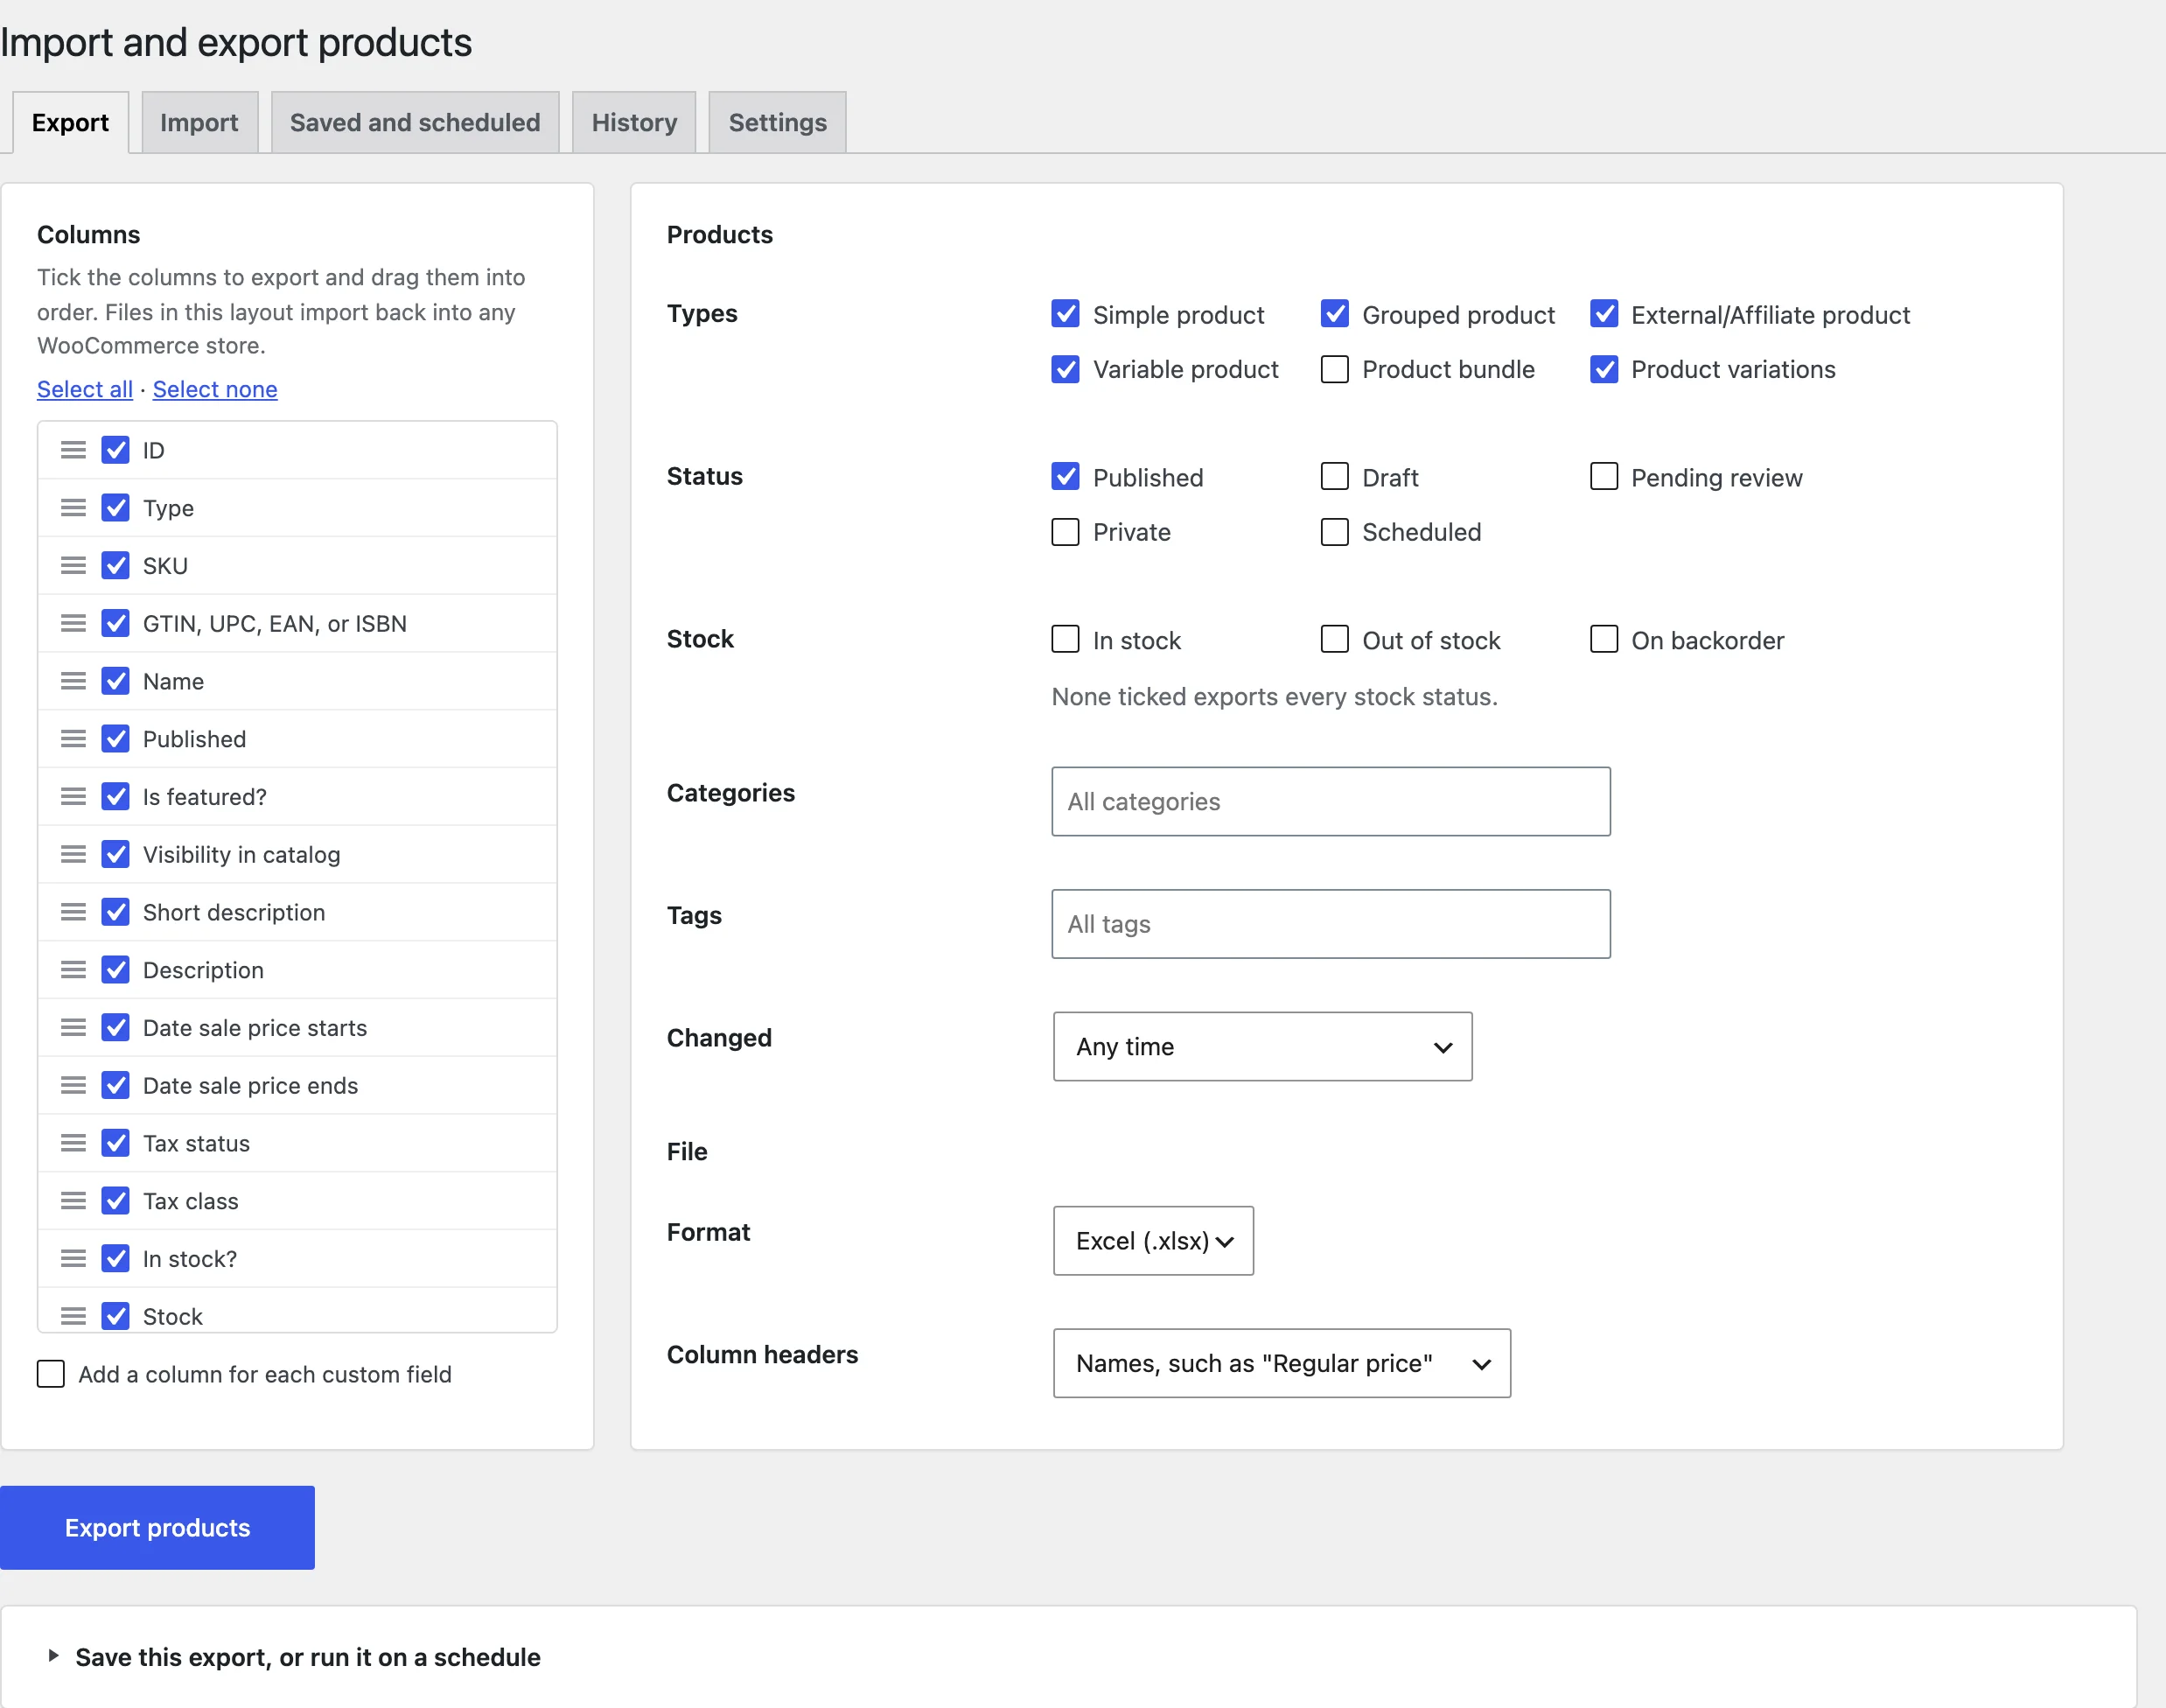Screen dimensions: 2166x1708
Task: Click the drag handle beside Type column
Action: pyautogui.click(x=73, y=508)
